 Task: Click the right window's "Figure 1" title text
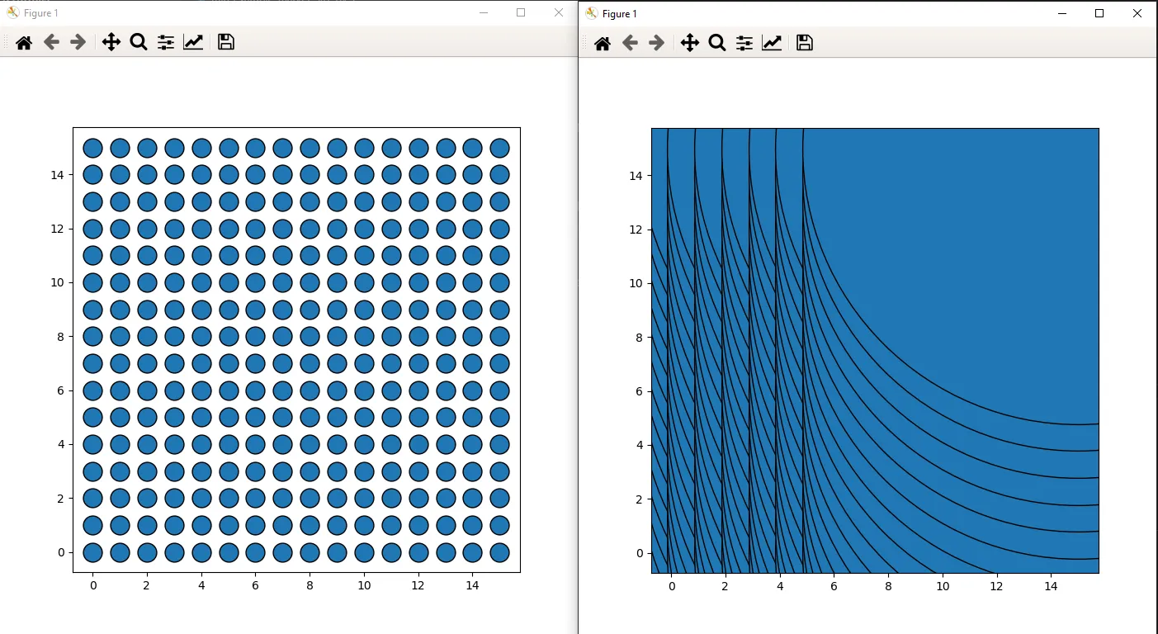click(620, 14)
